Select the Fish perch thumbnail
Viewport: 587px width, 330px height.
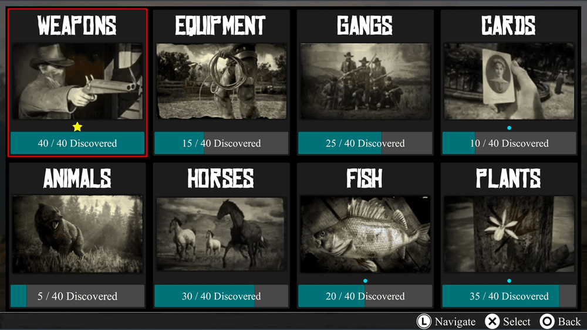(x=365, y=234)
